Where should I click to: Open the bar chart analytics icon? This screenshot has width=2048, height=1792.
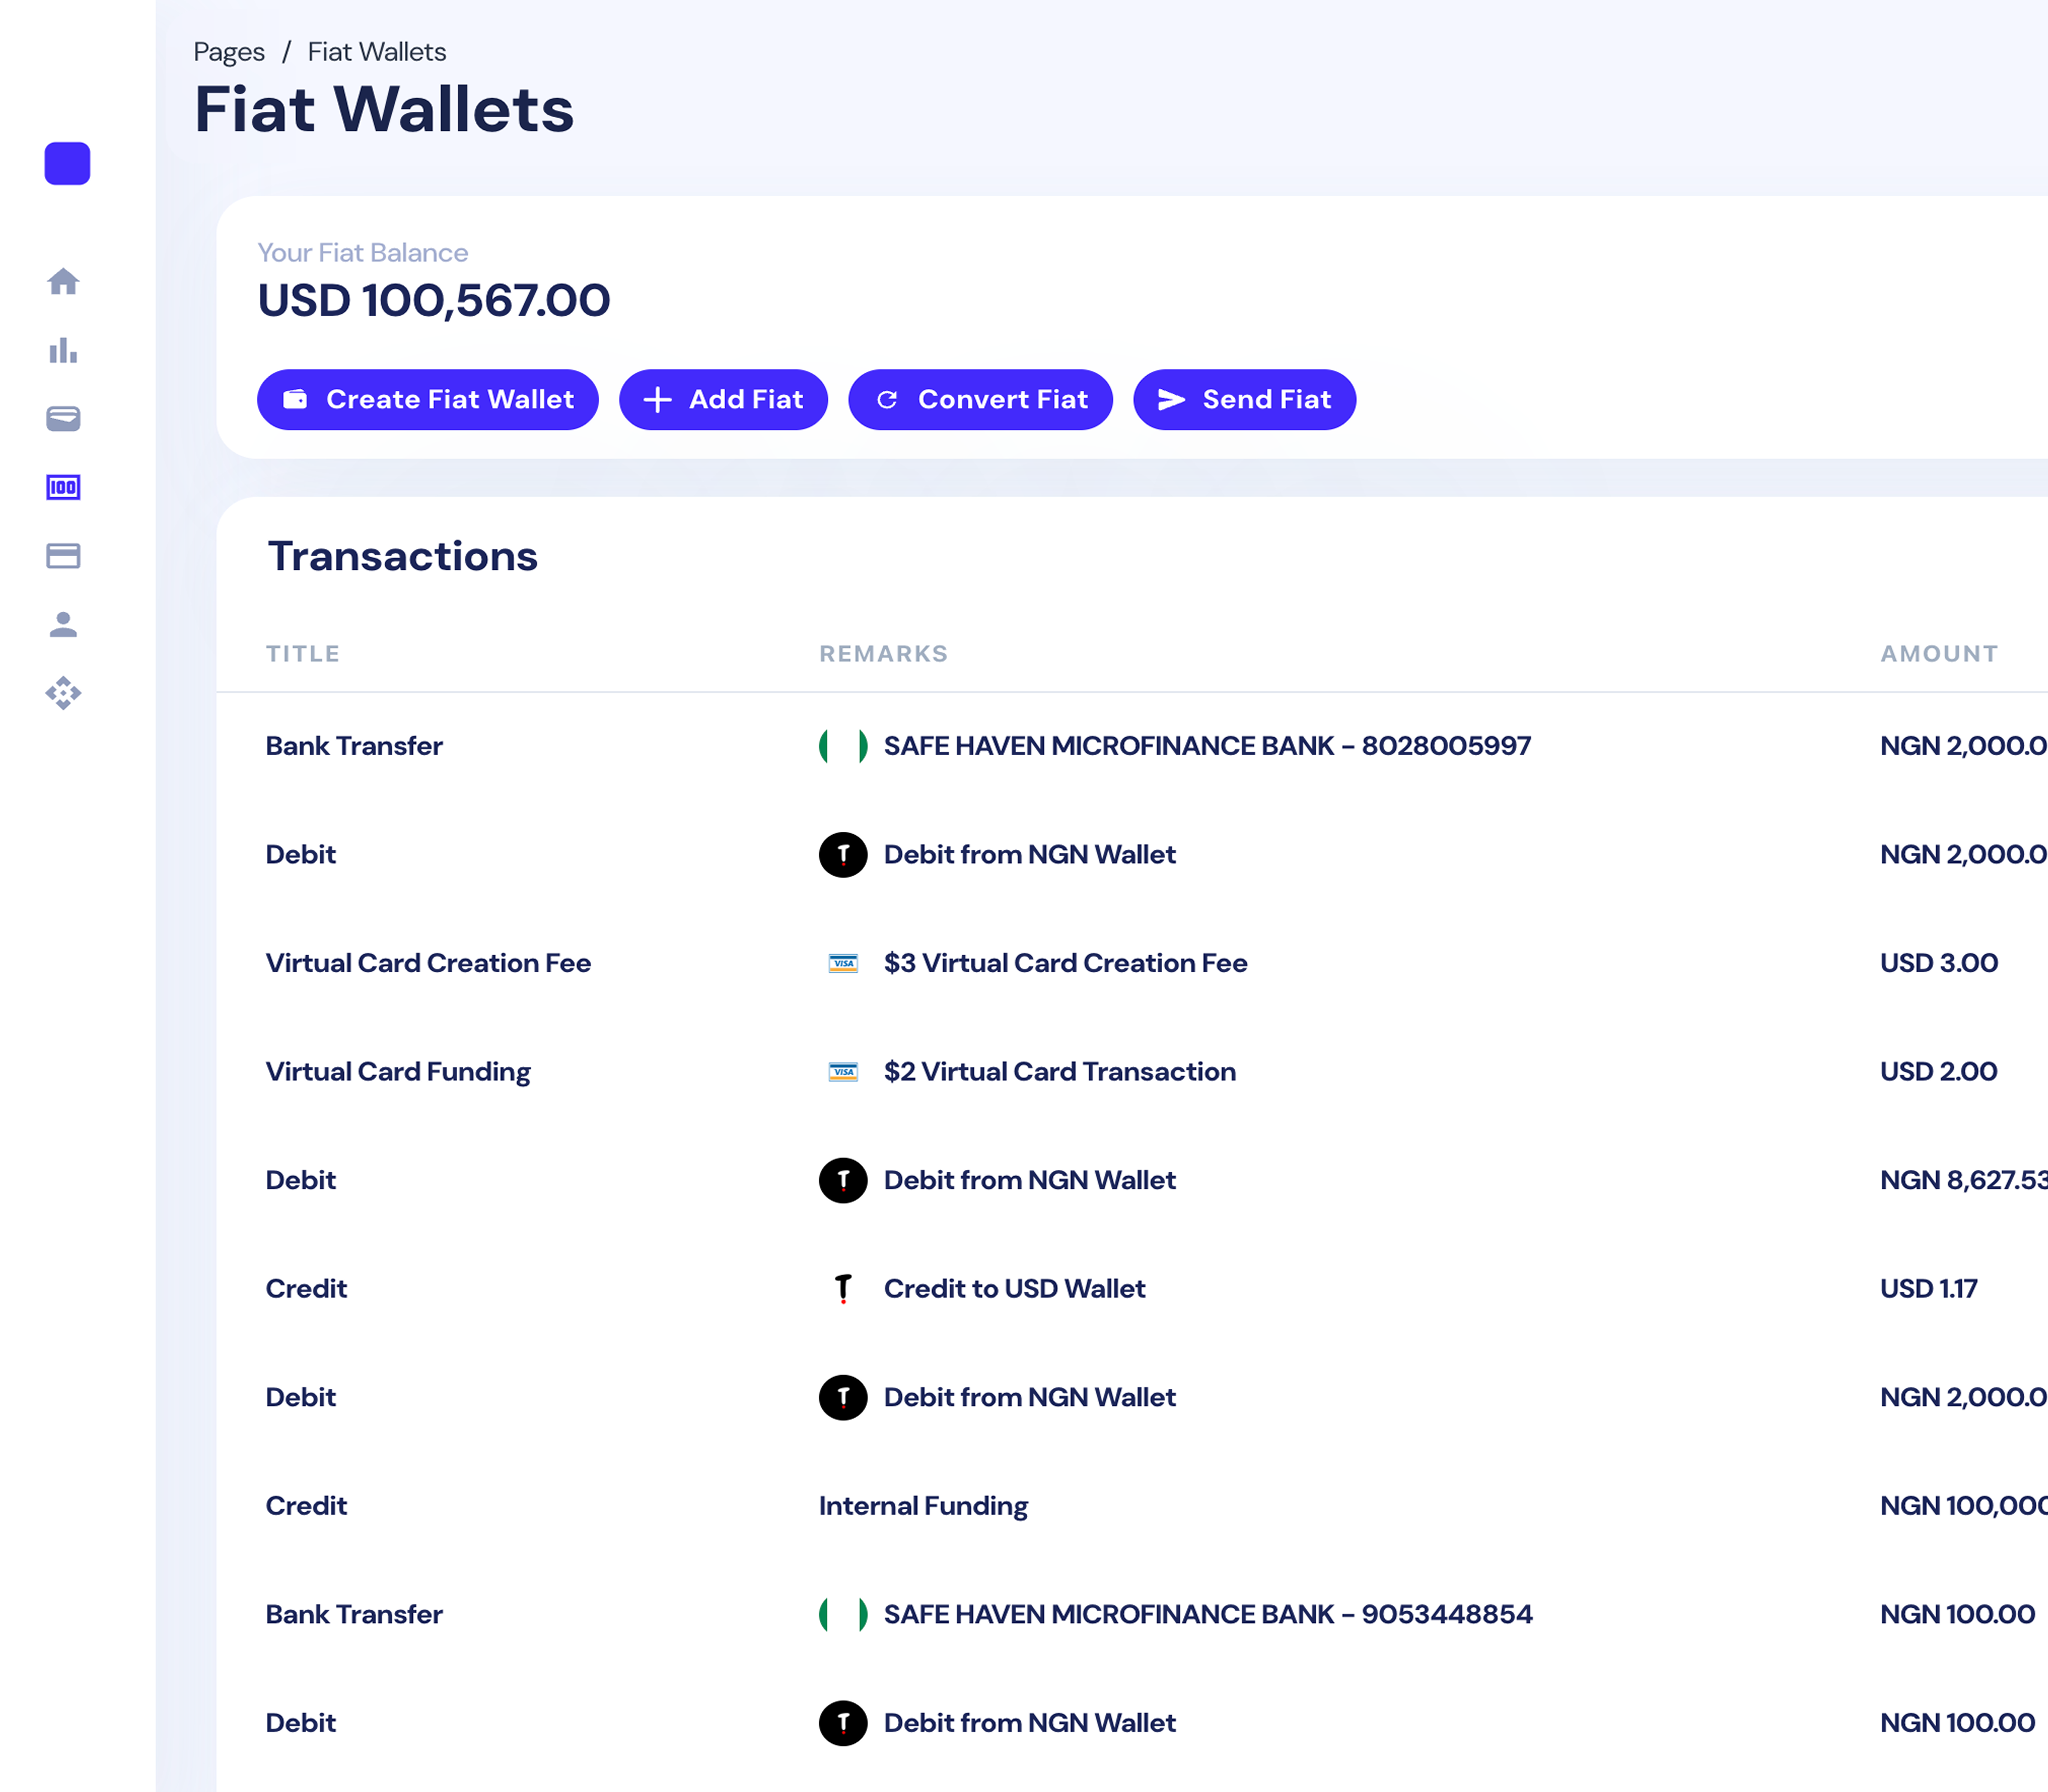click(63, 351)
